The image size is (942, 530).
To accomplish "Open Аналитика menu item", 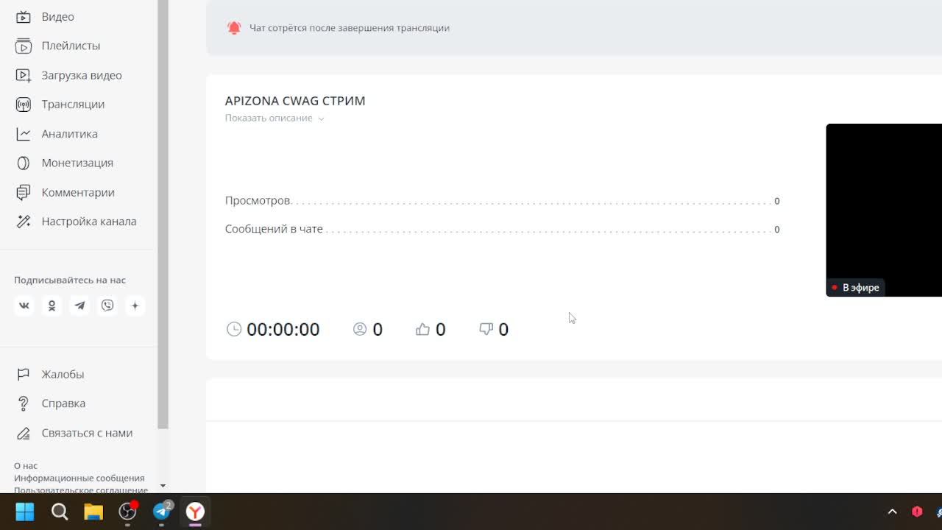I will point(70,134).
